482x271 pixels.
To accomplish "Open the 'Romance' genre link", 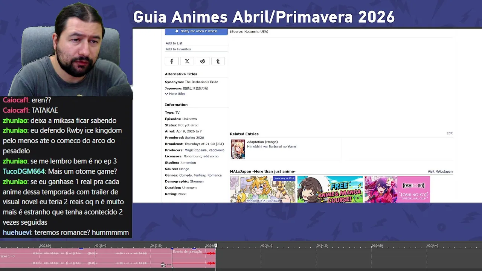I will [215, 175].
